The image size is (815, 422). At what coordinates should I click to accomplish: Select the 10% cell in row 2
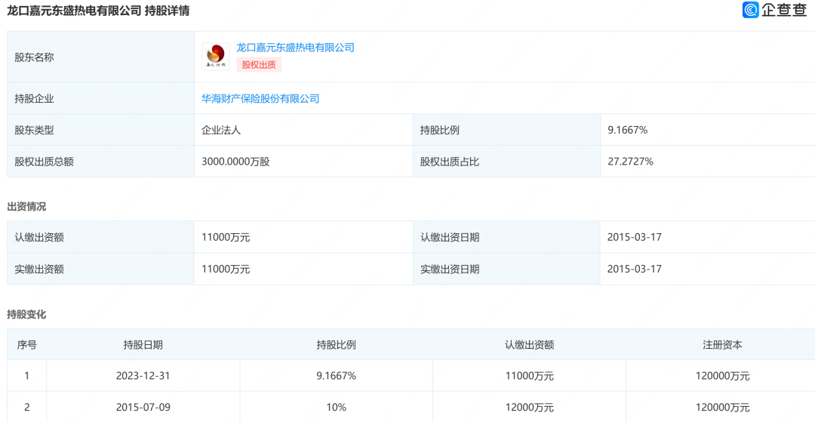337,407
